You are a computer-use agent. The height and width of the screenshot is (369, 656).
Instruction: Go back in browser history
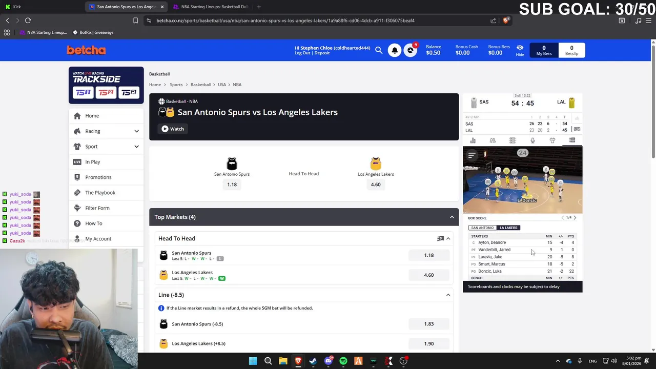8,20
